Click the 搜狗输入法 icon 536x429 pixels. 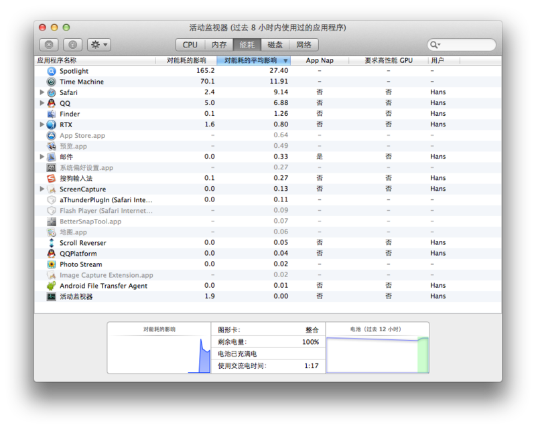tap(52, 178)
